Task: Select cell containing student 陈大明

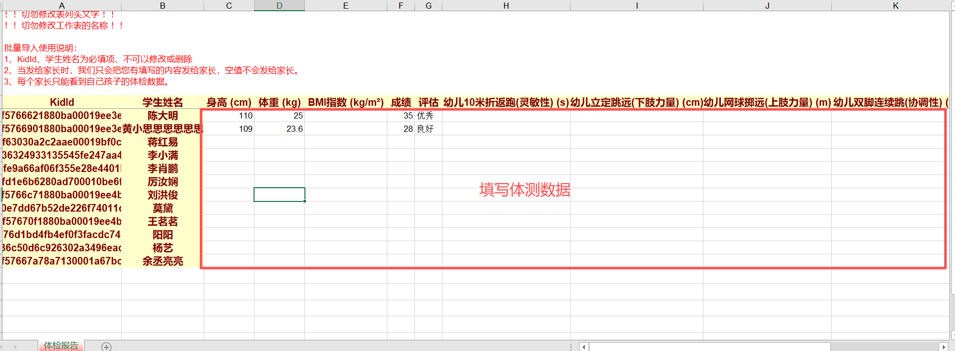Action: [x=162, y=115]
